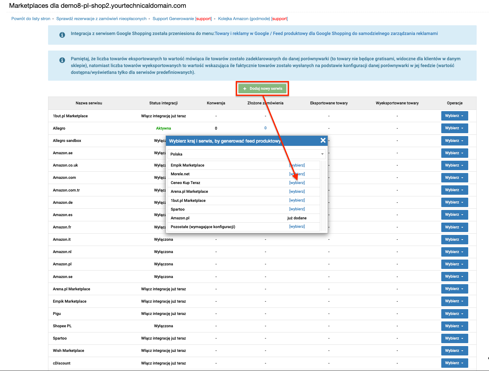Open Wybierz dropdown for Amazon.pl row
489x371 pixels.
pos(454,264)
